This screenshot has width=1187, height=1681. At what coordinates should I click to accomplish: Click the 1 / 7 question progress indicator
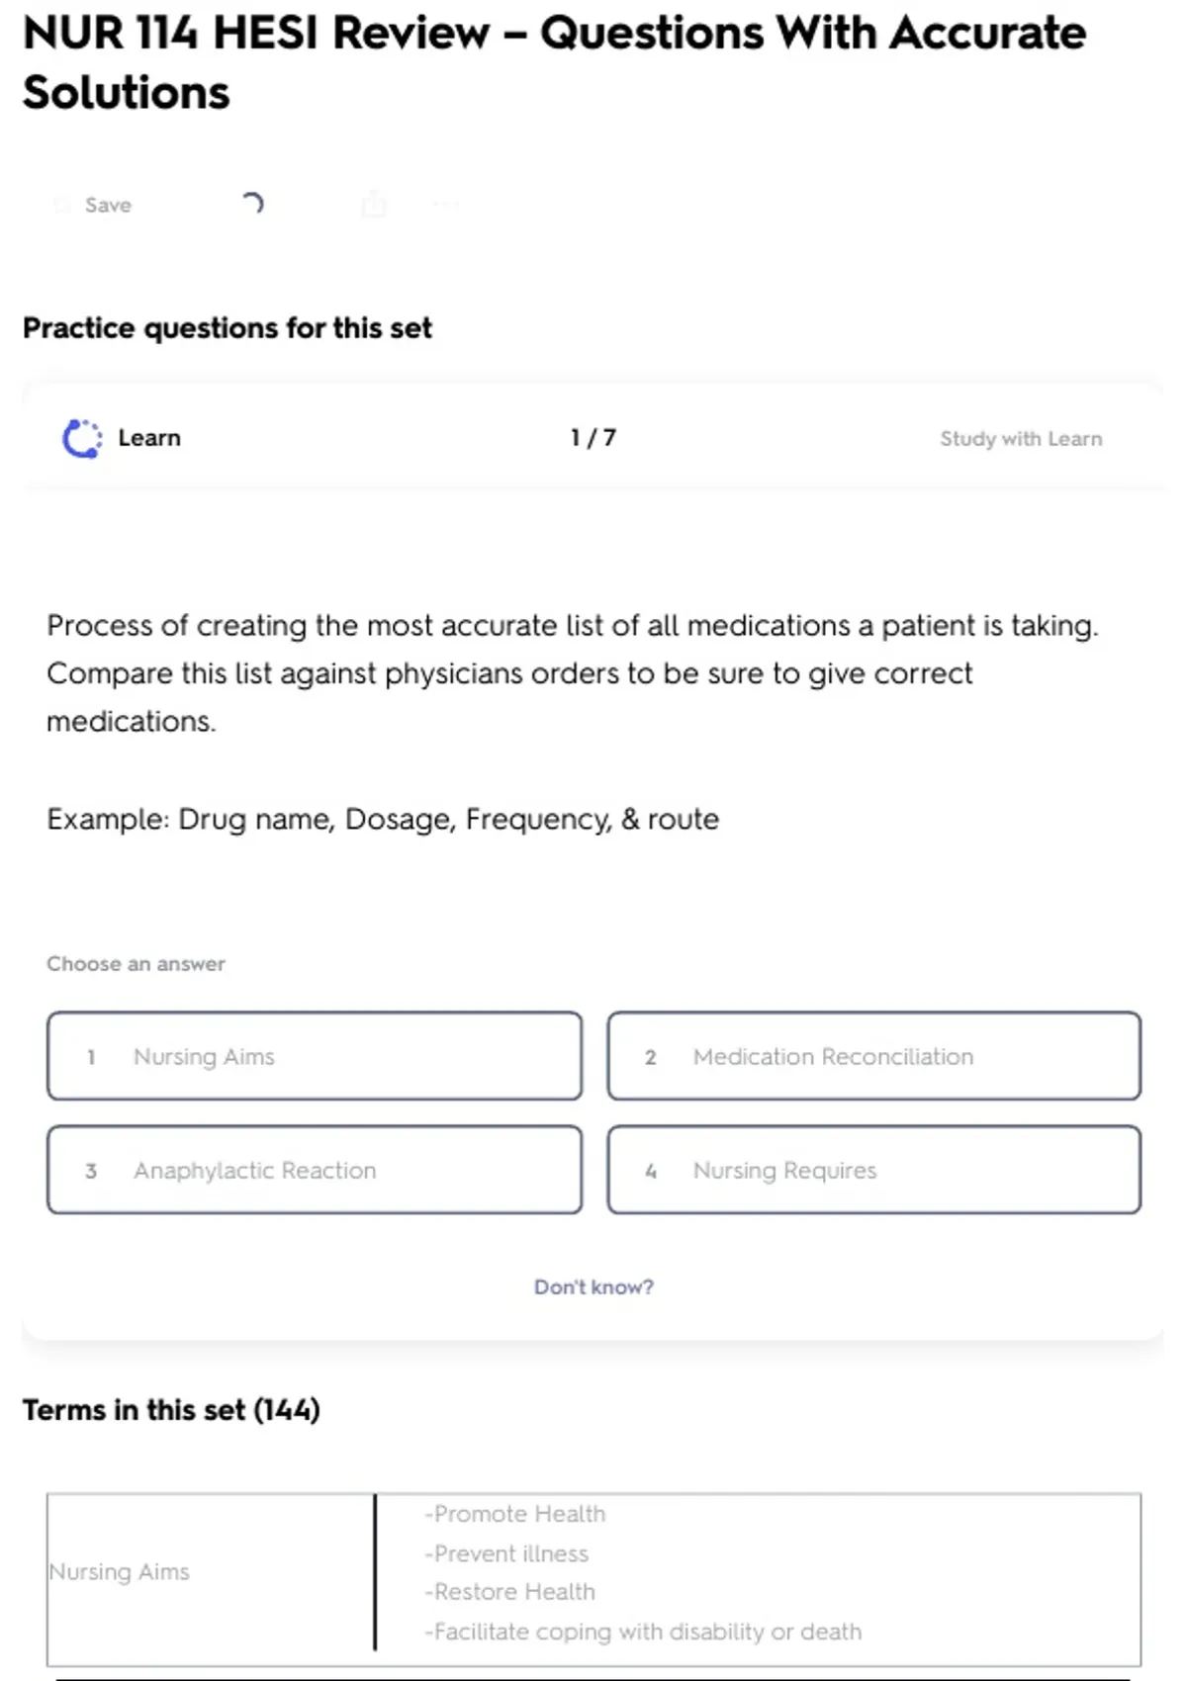593,438
